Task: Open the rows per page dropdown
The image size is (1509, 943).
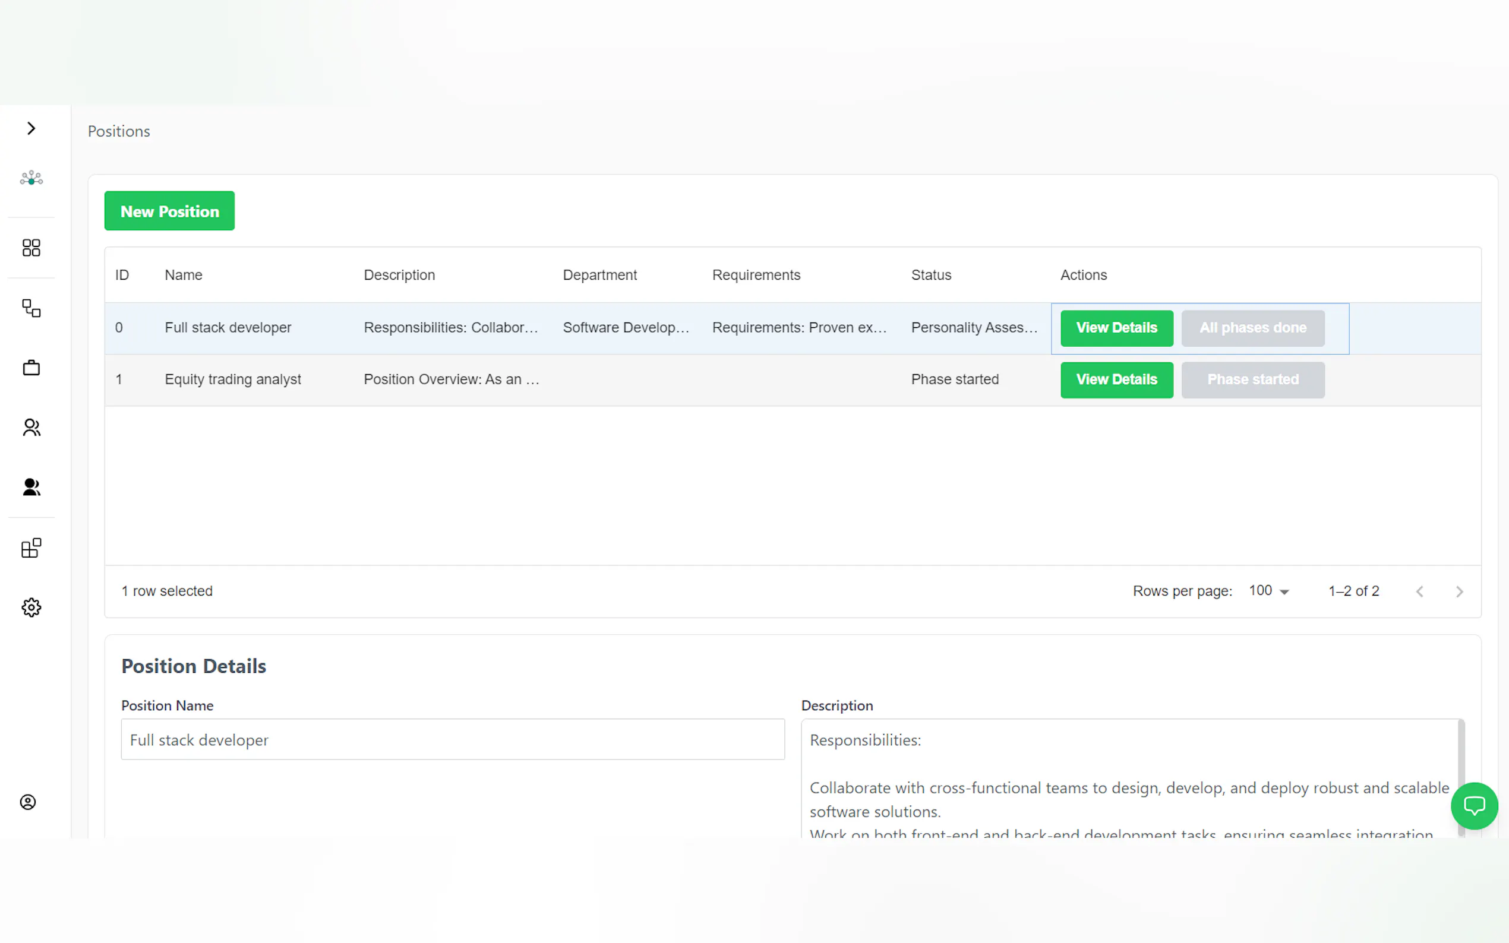Action: pos(1269,591)
